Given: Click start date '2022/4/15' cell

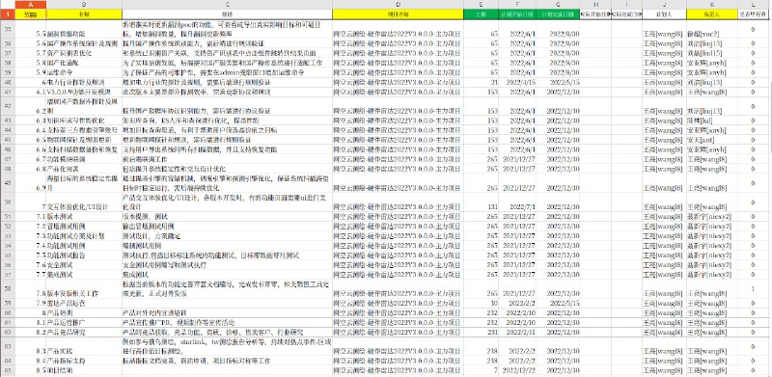Looking at the screenshot, I should (x=517, y=82).
